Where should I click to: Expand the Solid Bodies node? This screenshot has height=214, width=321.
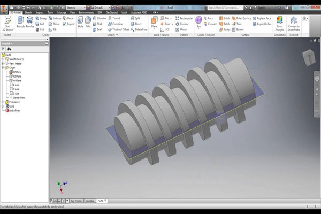[3, 59]
